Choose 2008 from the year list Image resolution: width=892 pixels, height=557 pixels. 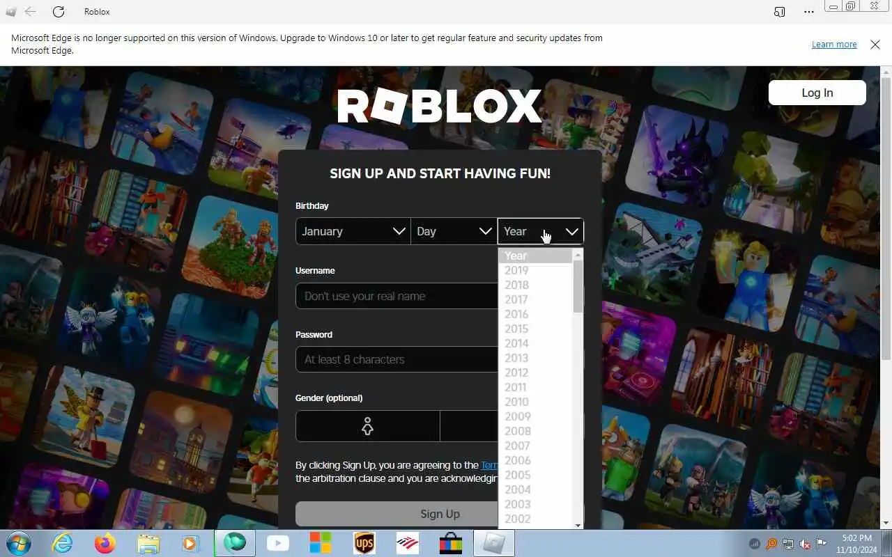pyautogui.click(x=535, y=431)
